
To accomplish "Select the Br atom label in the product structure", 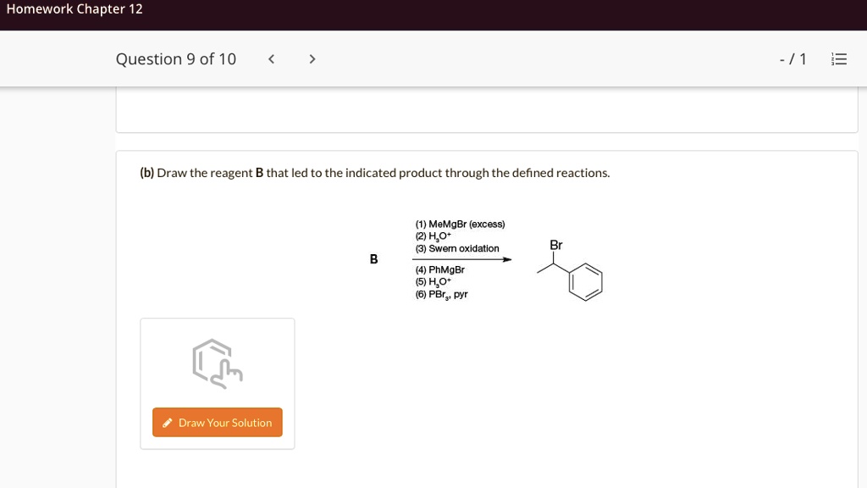I will coord(555,245).
